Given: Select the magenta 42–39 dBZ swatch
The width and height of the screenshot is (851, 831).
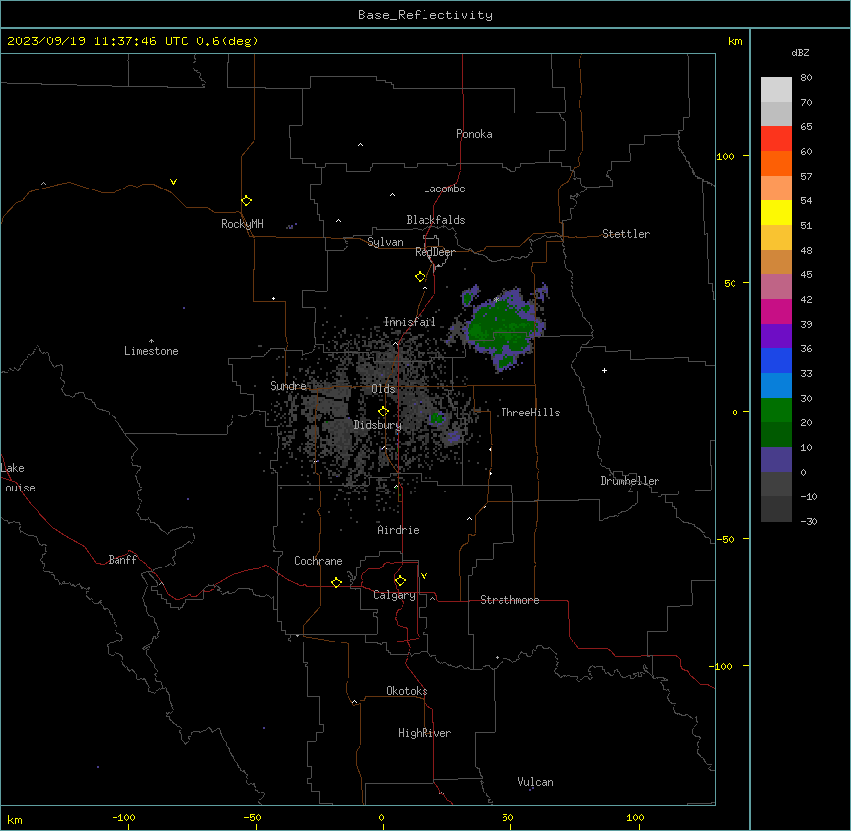Looking at the screenshot, I should point(776,311).
